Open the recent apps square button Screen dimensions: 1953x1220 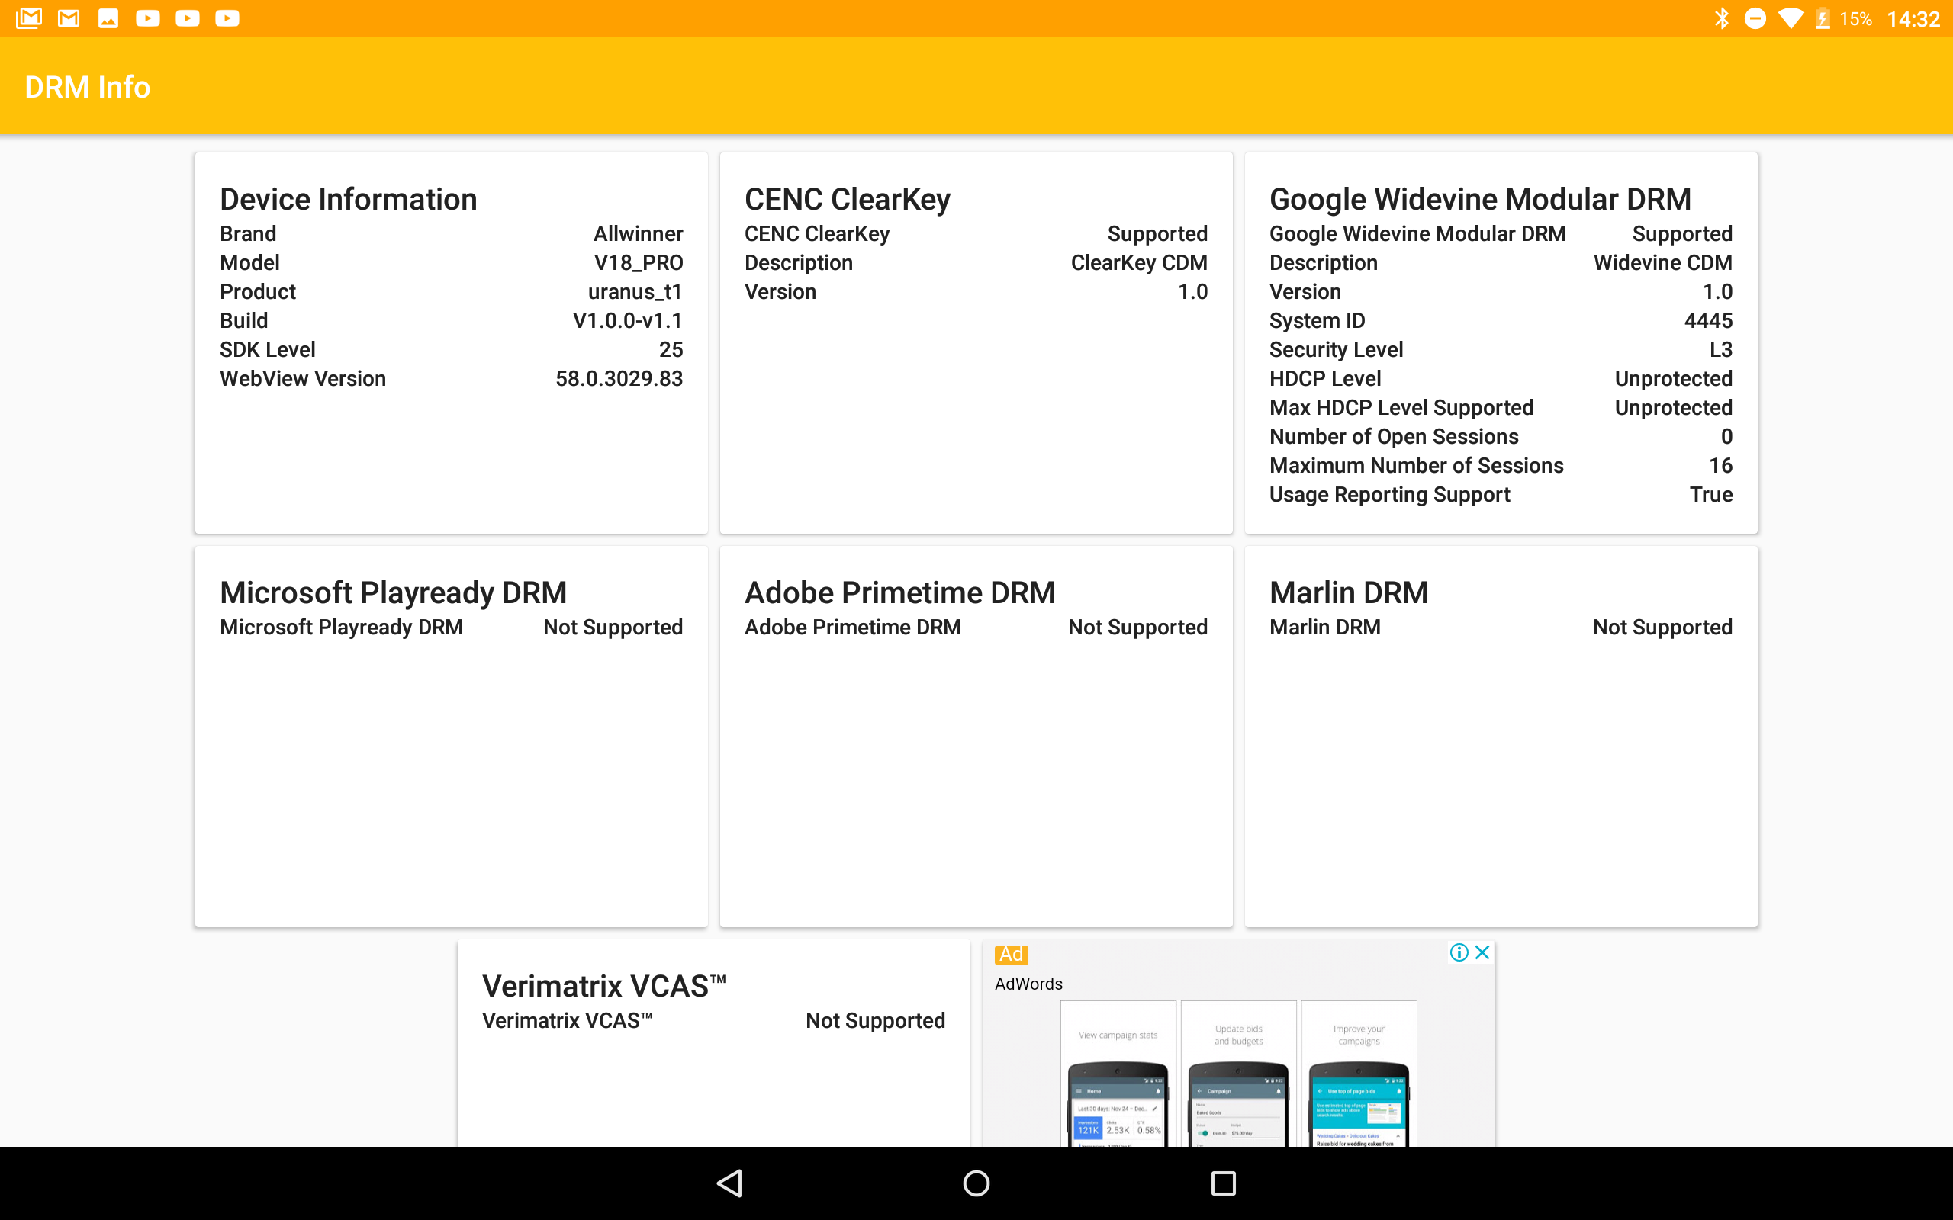(1224, 1183)
